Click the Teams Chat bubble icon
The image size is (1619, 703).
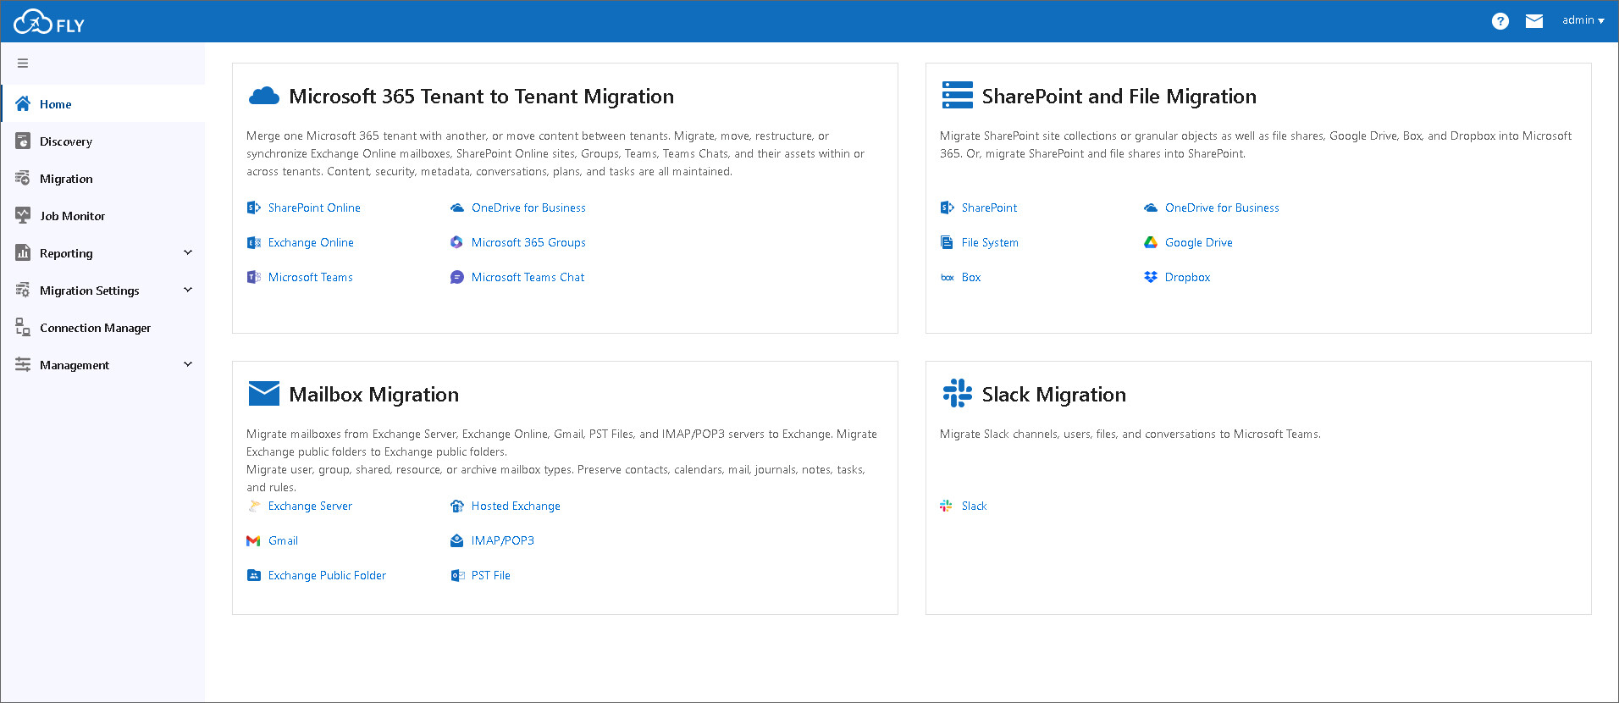coord(457,277)
